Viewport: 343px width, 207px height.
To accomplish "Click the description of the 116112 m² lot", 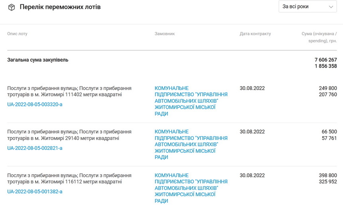I will (x=69, y=178).
